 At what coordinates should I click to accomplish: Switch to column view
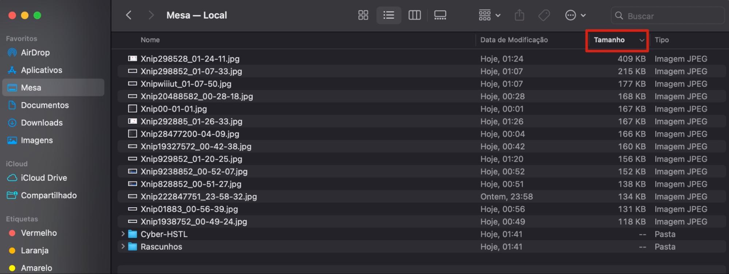click(415, 15)
